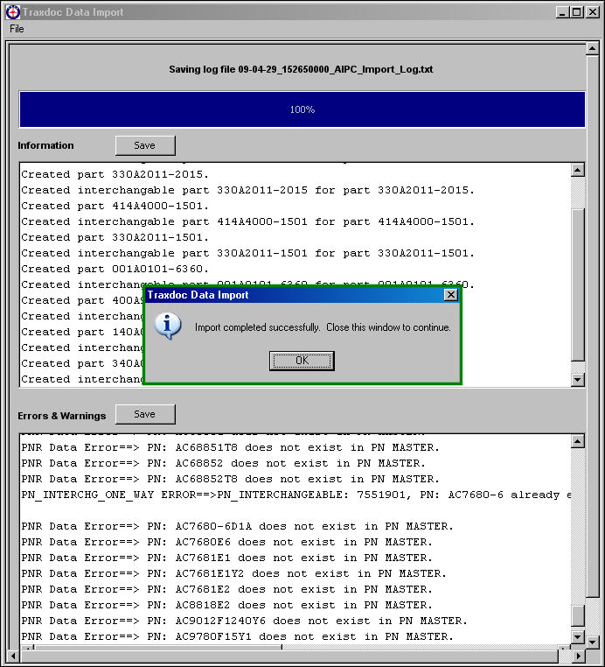Screen dimensions: 605x667
Task: Select error line for PN AC7681E1Y2
Action: pyautogui.click(x=234, y=573)
